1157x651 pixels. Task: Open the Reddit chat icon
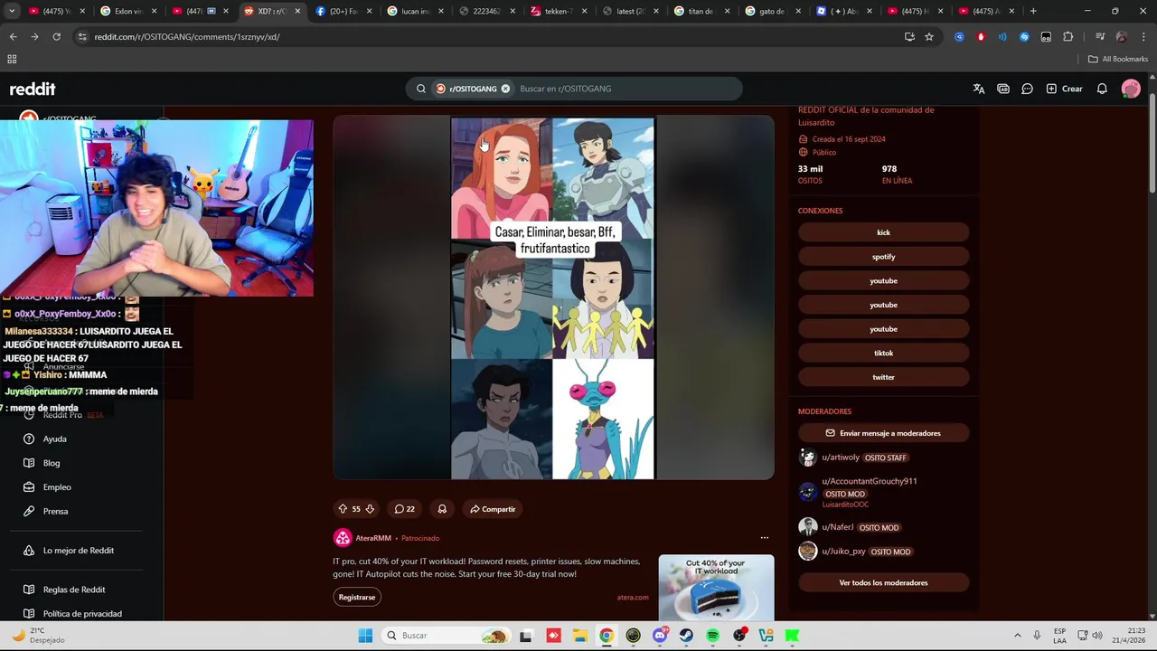(x=1028, y=89)
